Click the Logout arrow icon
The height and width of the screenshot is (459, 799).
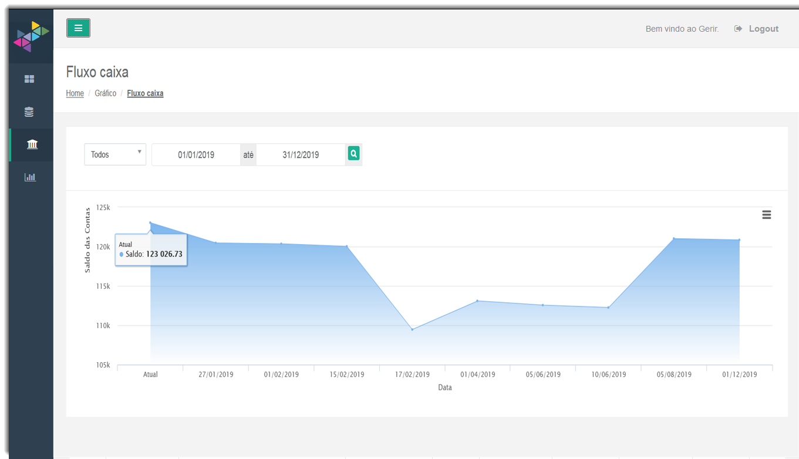(x=739, y=29)
